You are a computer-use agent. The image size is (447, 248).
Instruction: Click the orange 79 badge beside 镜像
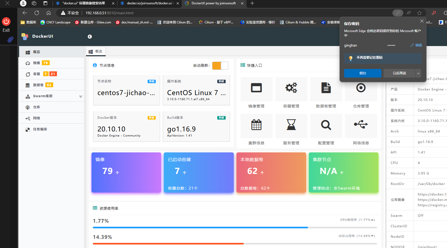(x=46, y=63)
